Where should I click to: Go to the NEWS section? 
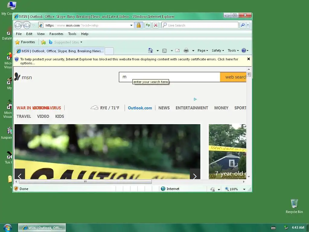click(164, 108)
